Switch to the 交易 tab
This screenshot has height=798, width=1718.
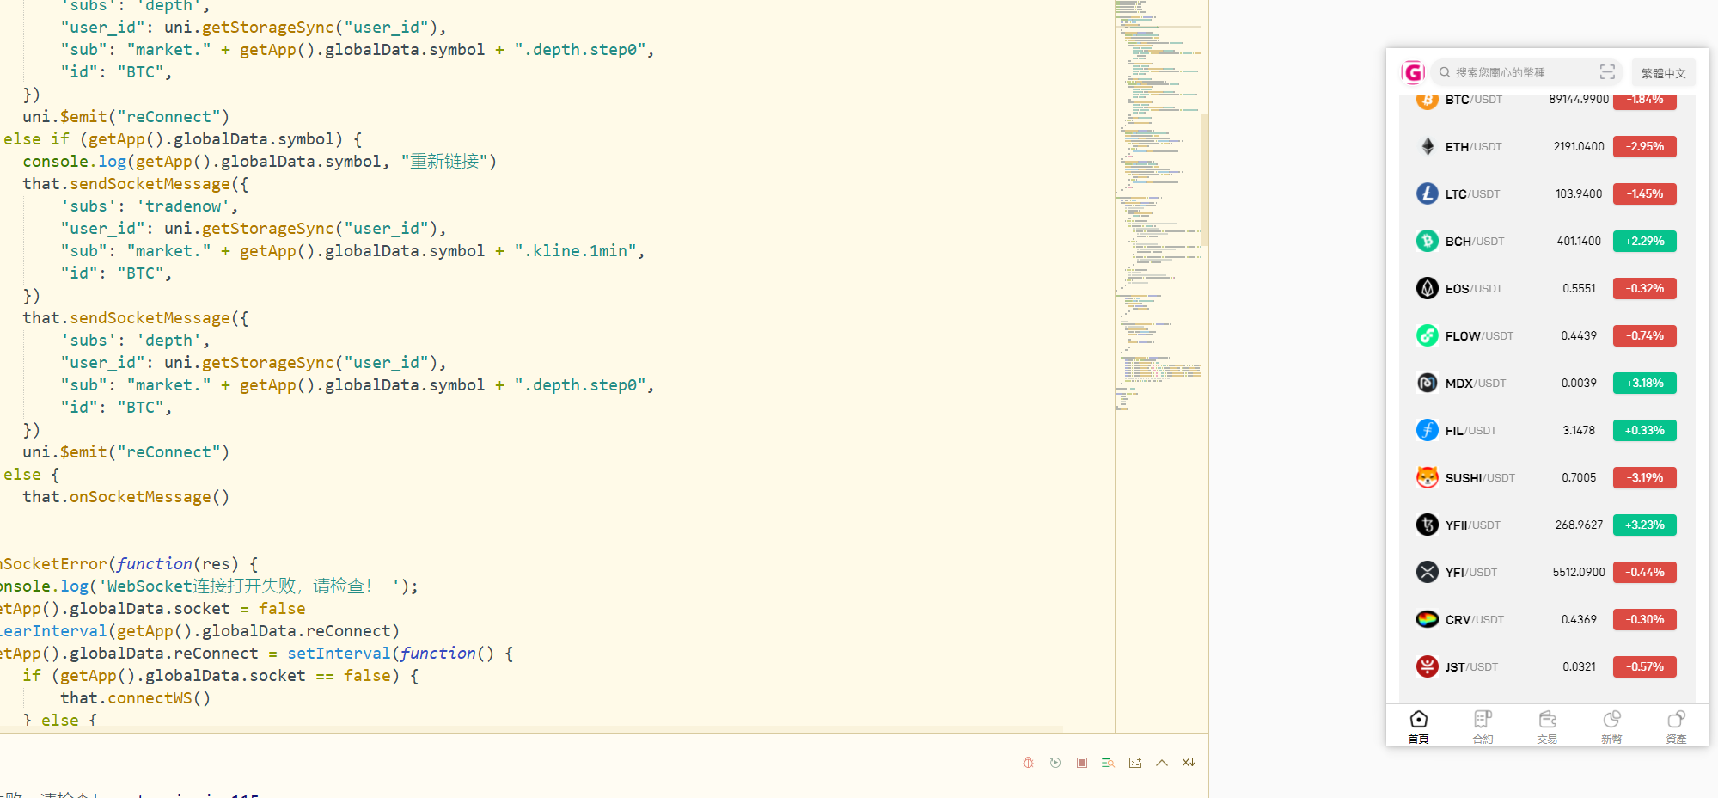[1547, 727]
